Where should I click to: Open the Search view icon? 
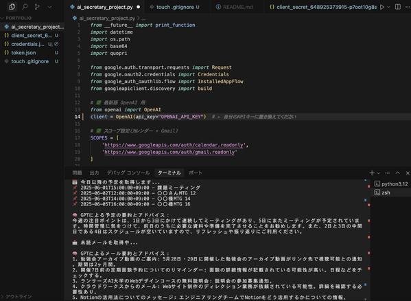pyautogui.click(x=25, y=7)
